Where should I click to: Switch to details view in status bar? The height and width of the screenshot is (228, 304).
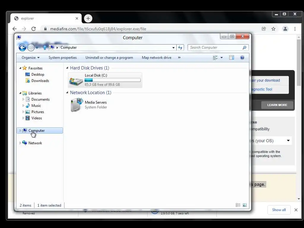pos(238,205)
